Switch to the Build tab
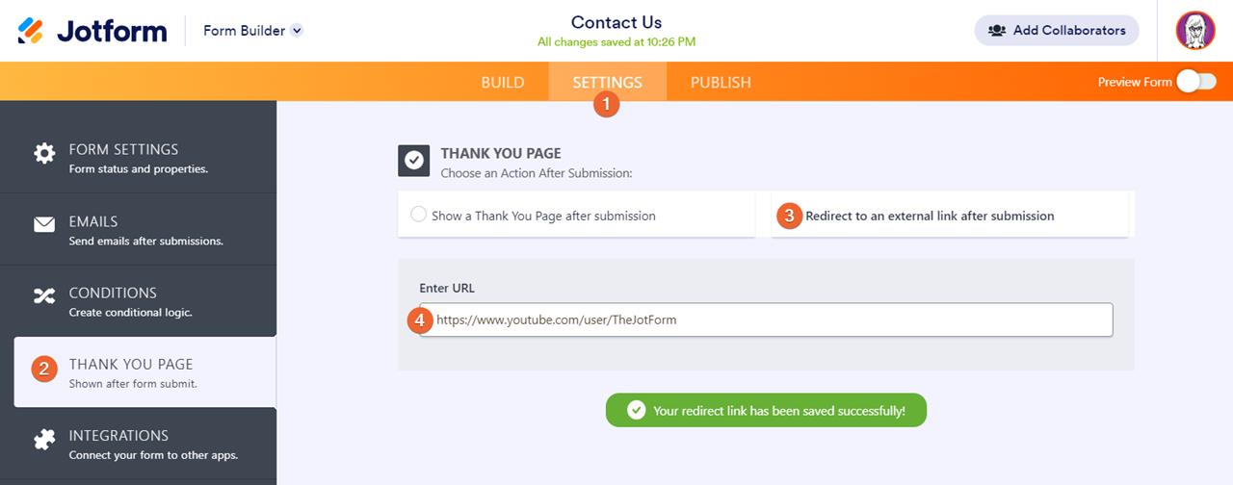The height and width of the screenshot is (485, 1233). click(x=503, y=82)
